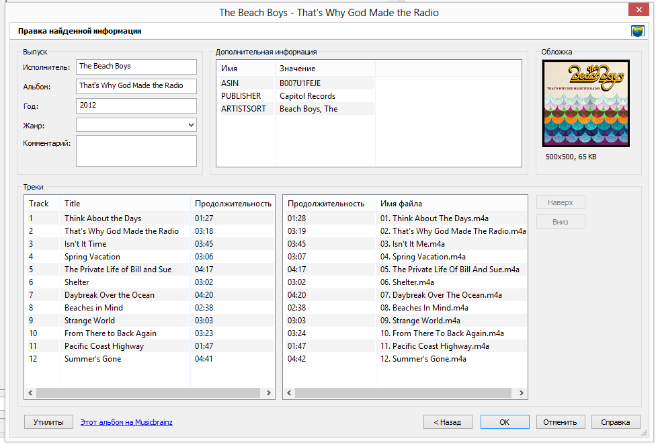This screenshot has height=447, width=658.
Task: Click the value B007U1FEJE
Action: pos(300,83)
